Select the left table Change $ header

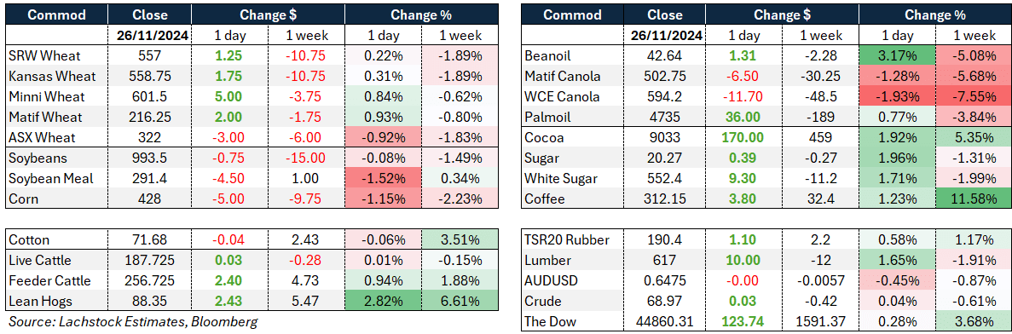coord(267,14)
